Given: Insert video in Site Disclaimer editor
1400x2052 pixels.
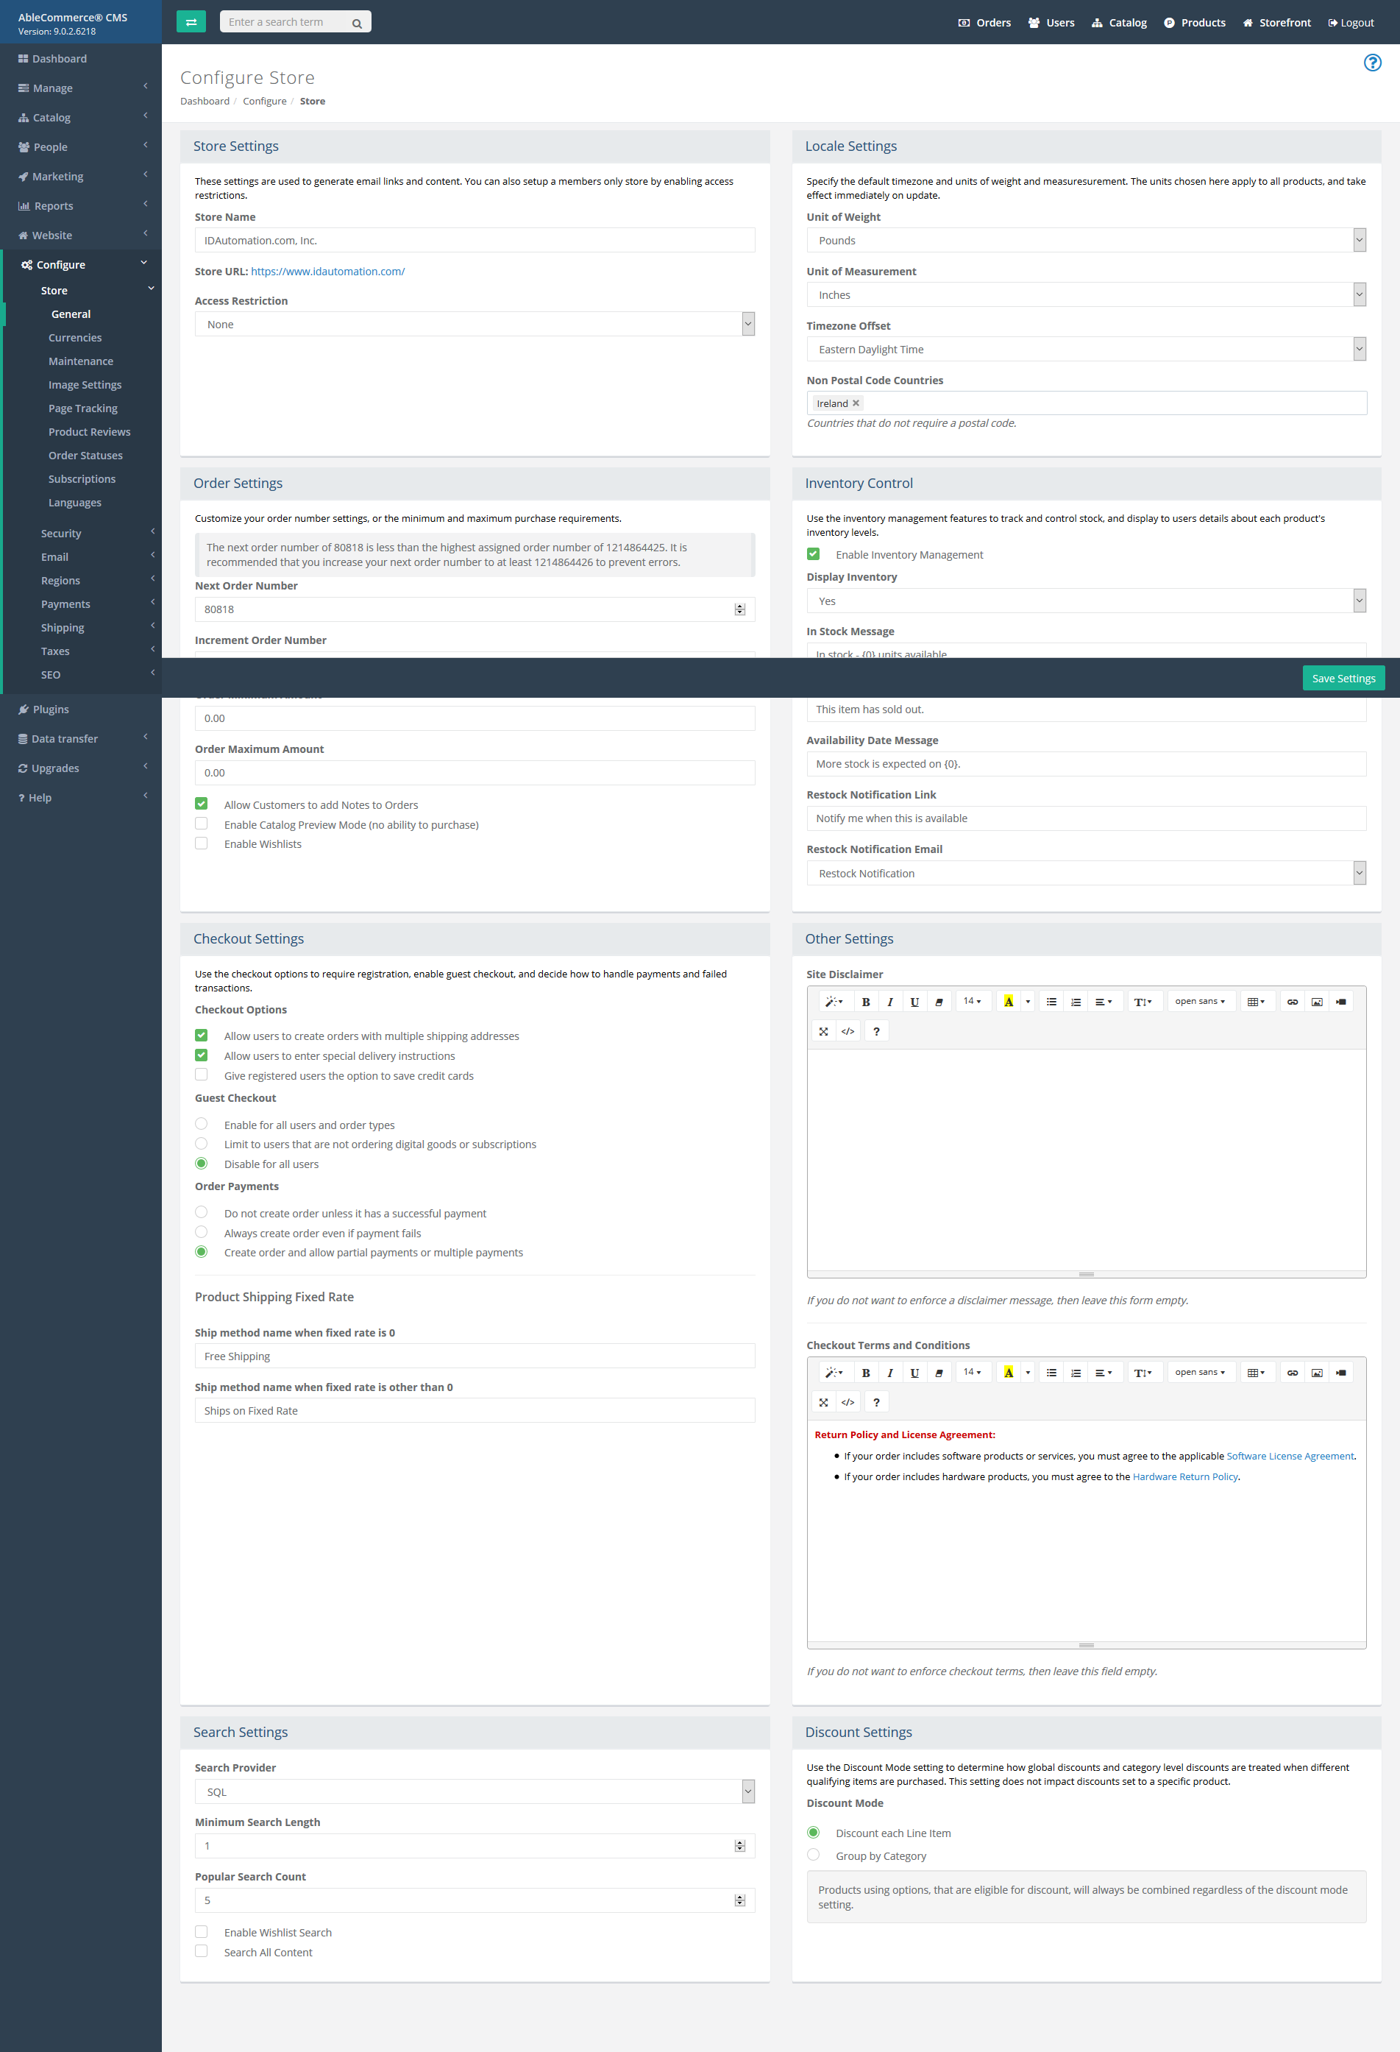Looking at the screenshot, I should click(x=1341, y=1001).
